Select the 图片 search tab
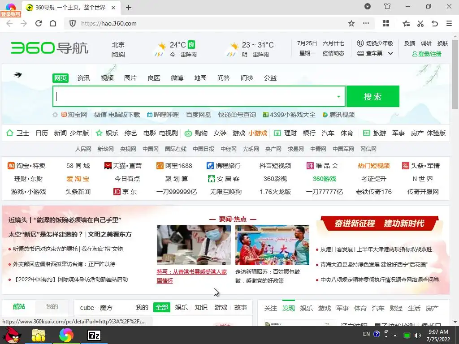Viewport: 459px width, 344px height. point(130,78)
